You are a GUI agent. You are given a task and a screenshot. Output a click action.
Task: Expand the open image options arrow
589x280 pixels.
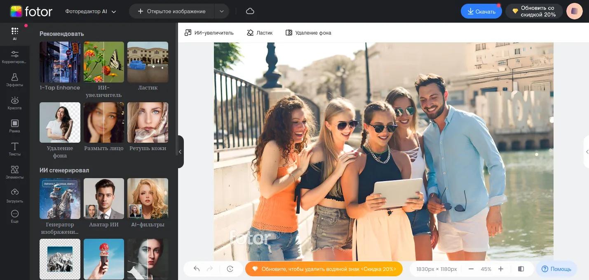click(x=221, y=12)
